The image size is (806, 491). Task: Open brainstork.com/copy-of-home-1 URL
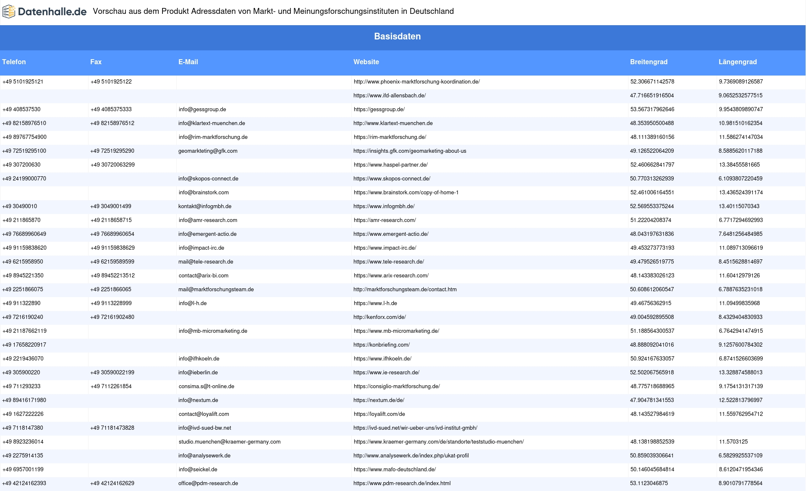[406, 193]
